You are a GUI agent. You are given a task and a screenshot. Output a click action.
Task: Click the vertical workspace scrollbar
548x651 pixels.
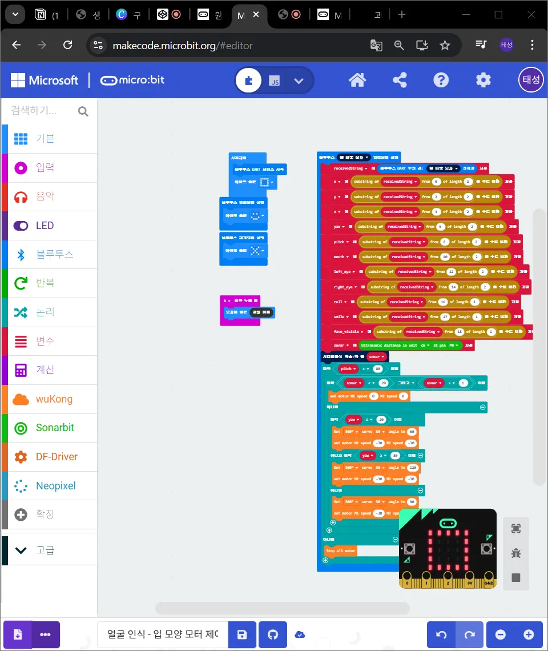tap(539, 347)
